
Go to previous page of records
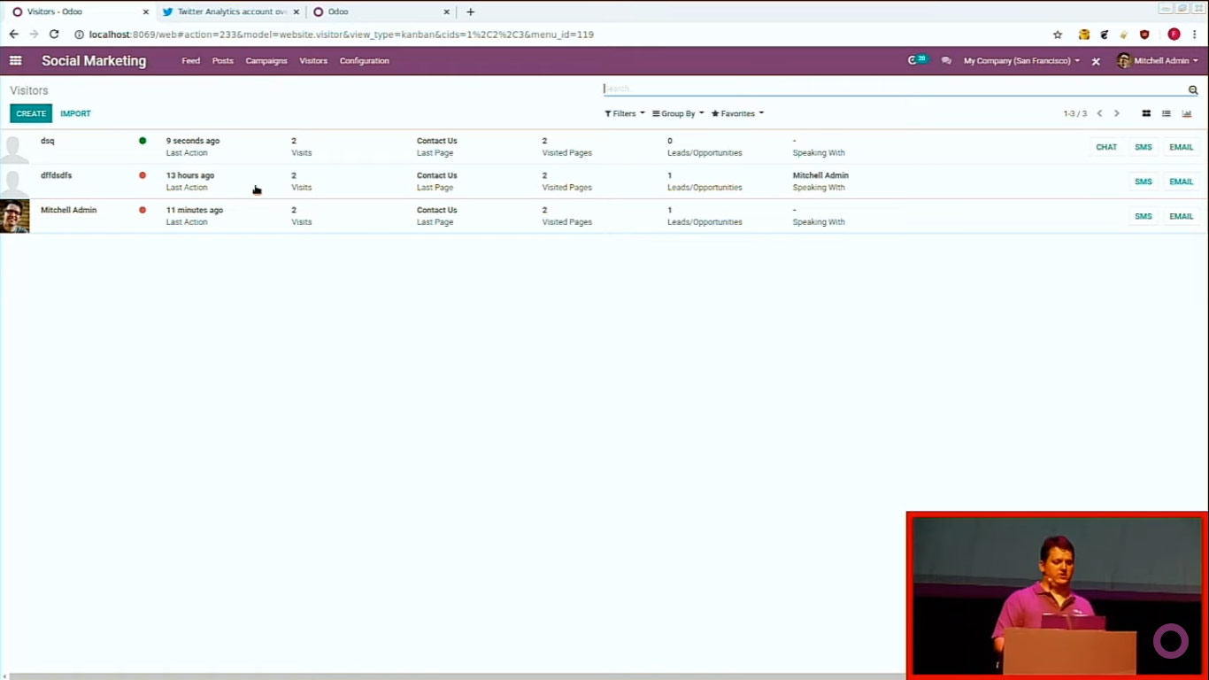1100,113
